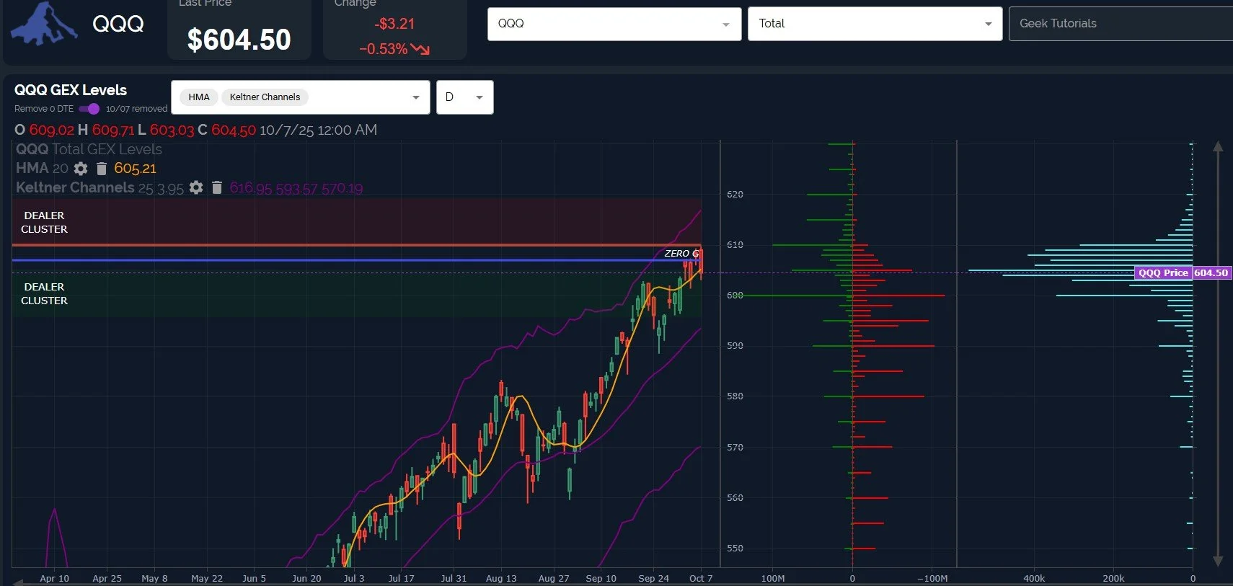Click the Oct 7 date axis label
The height and width of the screenshot is (586, 1233).
pos(701,578)
